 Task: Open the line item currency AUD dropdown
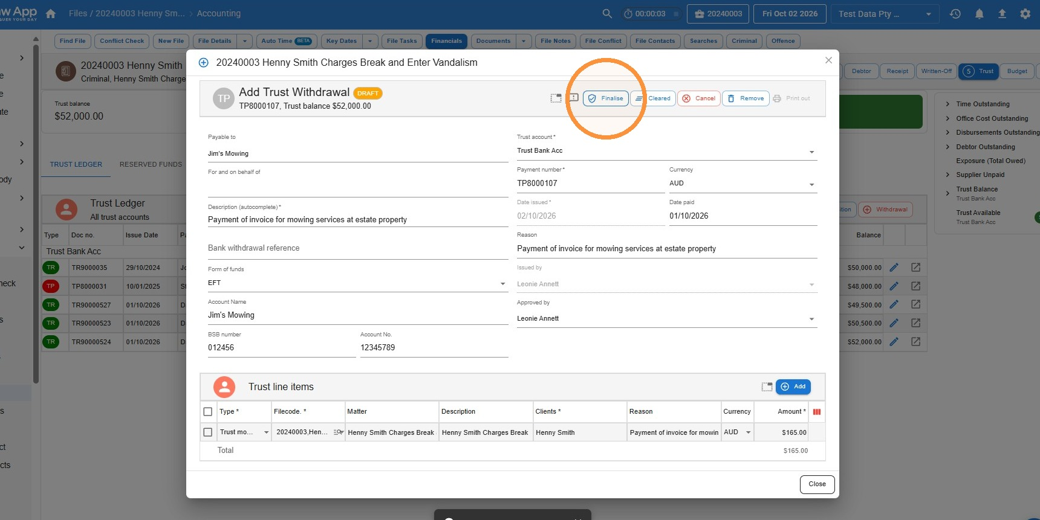pyautogui.click(x=748, y=432)
